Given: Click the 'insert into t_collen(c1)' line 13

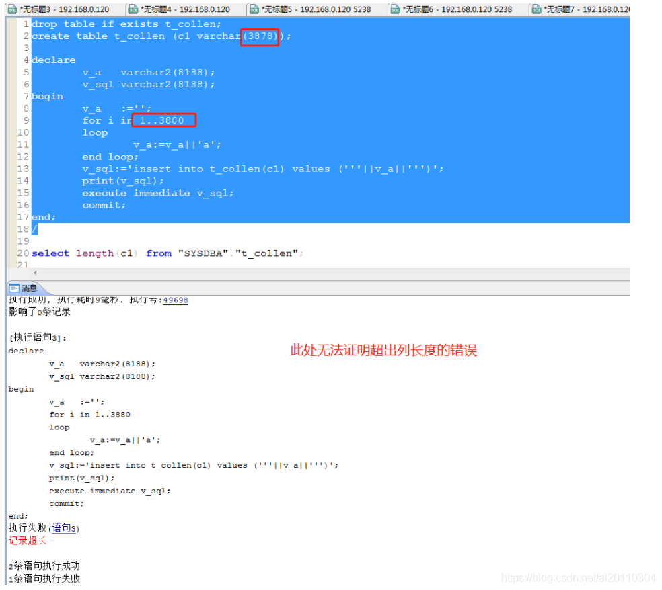Looking at the screenshot, I should pos(263,169).
